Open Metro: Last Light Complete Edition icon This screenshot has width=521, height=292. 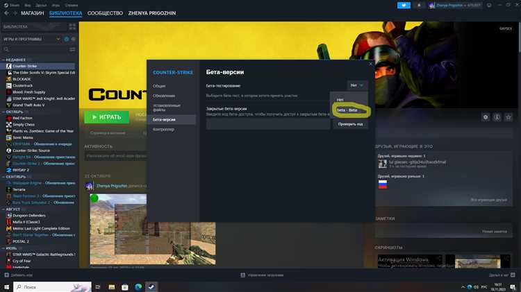(x=9, y=228)
